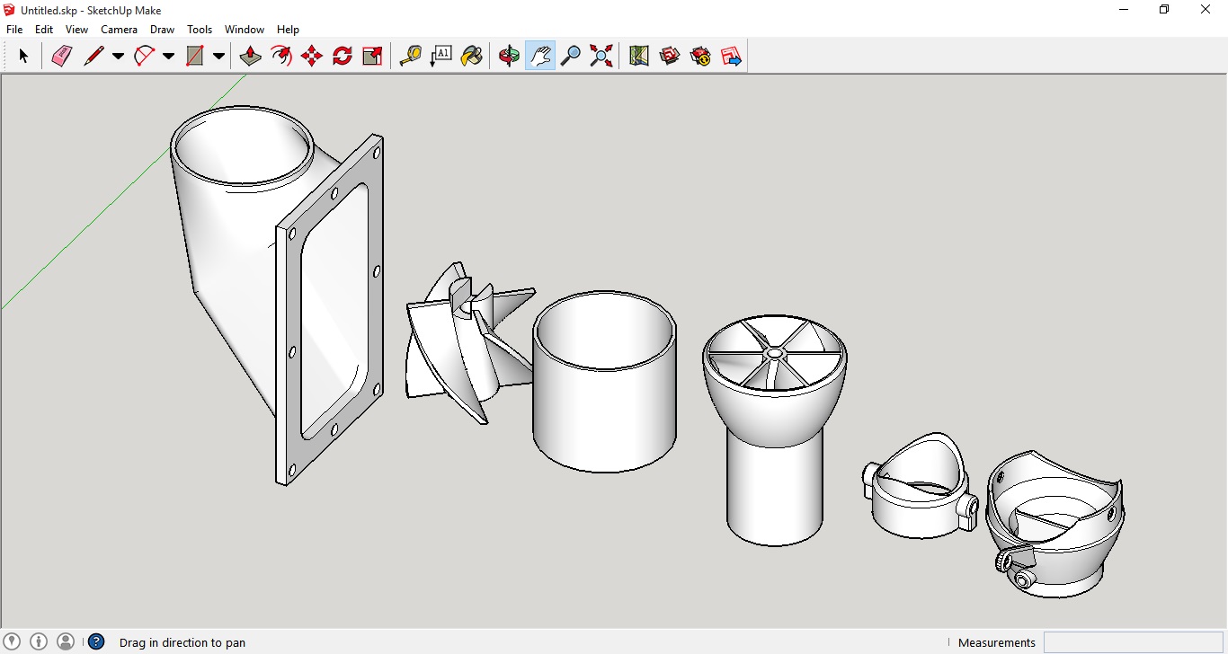Open the Camera menu

click(x=119, y=30)
